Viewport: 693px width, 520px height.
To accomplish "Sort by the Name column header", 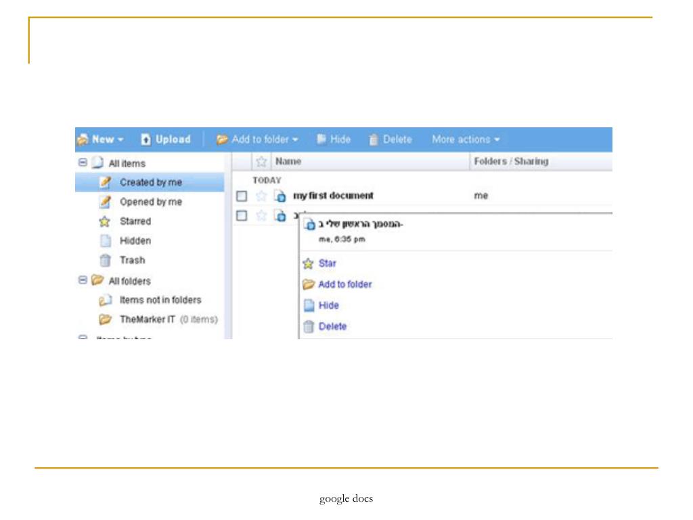I will tap(288, 161).
